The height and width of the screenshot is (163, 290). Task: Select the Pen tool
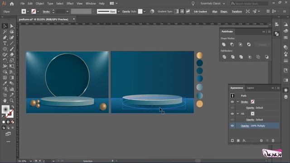(5, 38)
